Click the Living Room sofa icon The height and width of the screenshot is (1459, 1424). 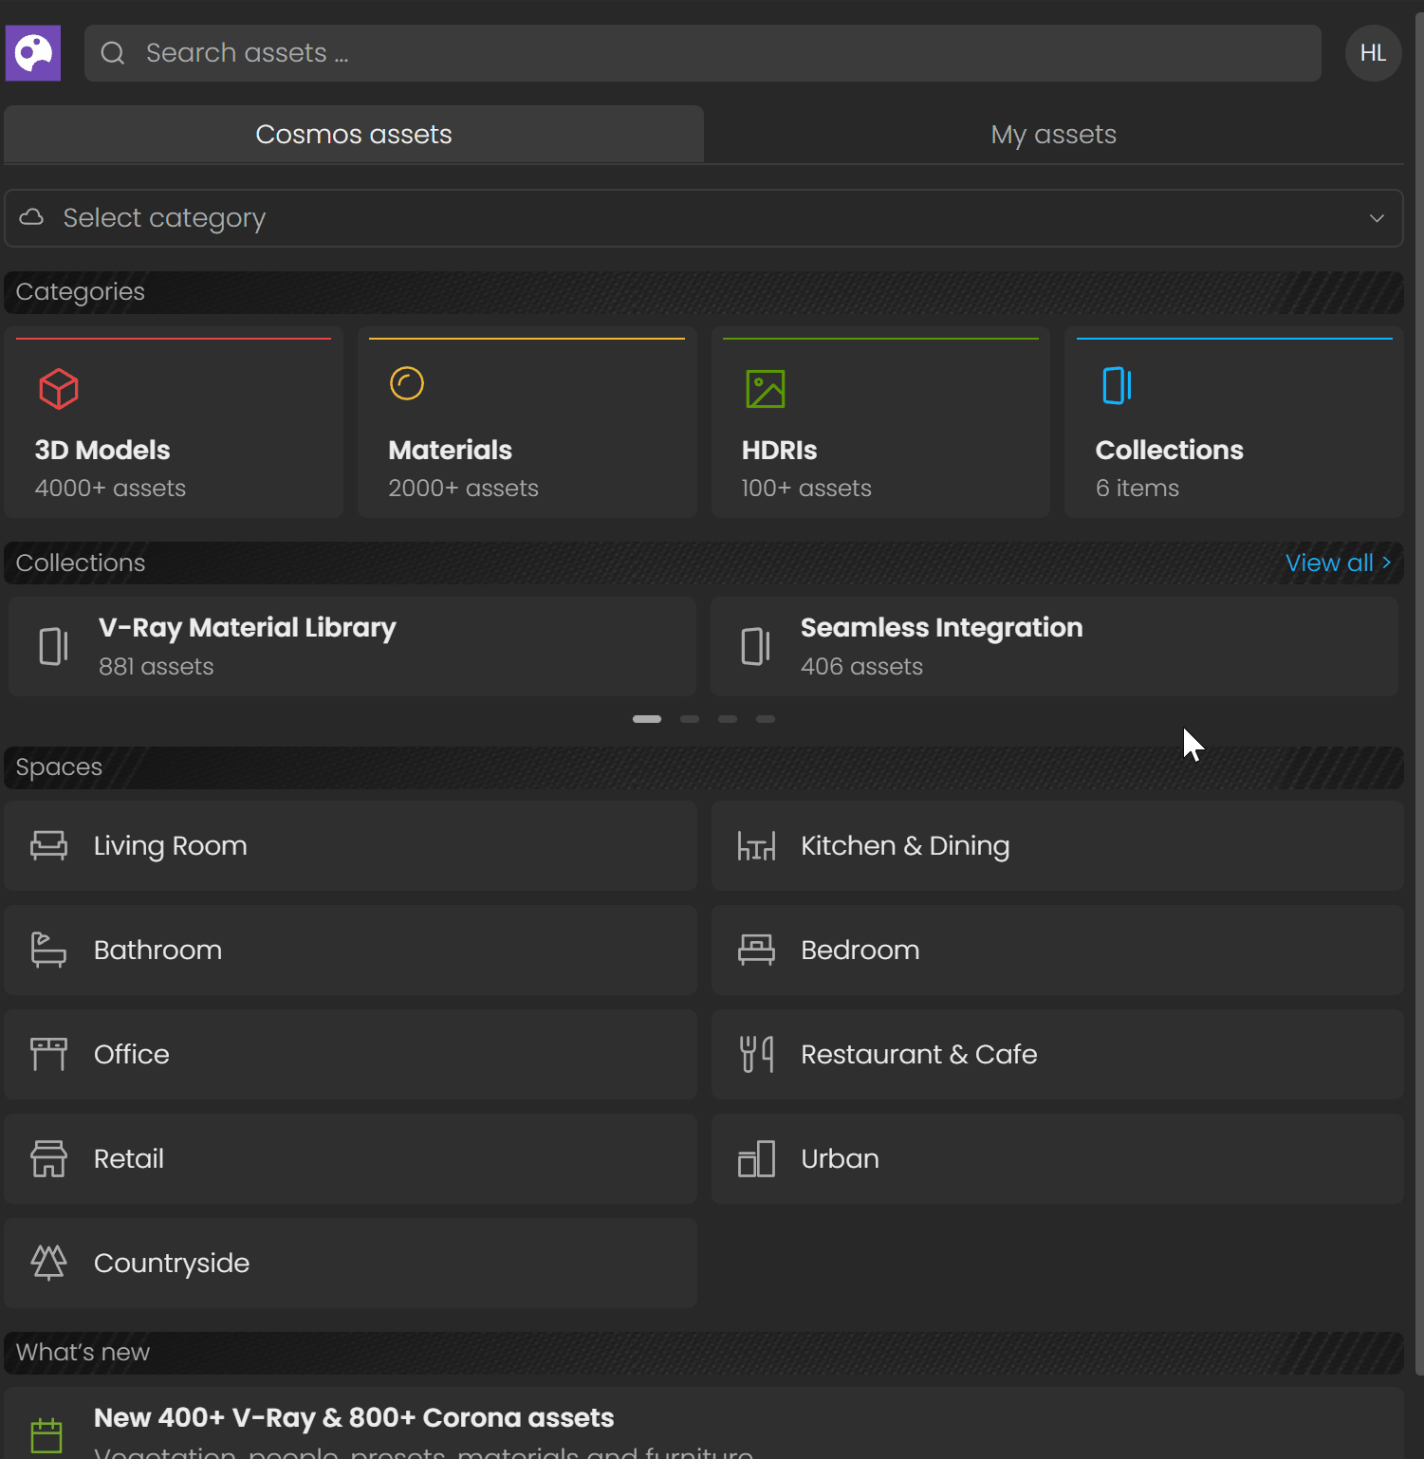pos(48,845)
